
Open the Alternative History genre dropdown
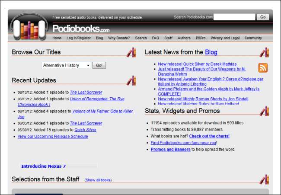(x=66, y=65)
